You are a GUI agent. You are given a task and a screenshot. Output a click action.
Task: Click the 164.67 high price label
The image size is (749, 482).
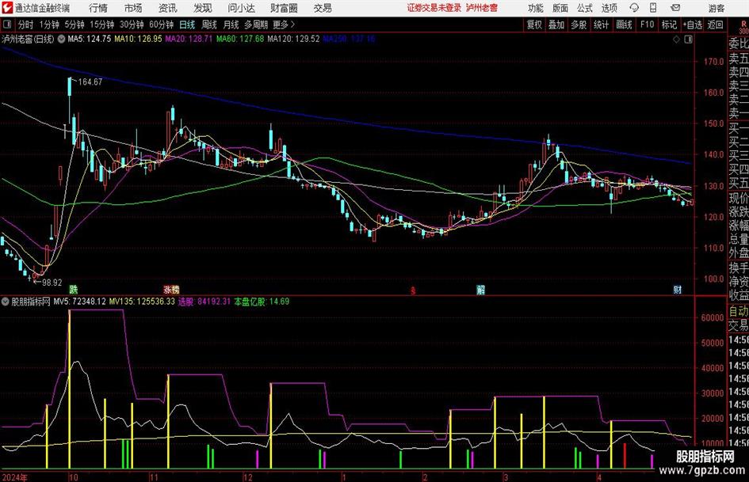tap(90, 82)
